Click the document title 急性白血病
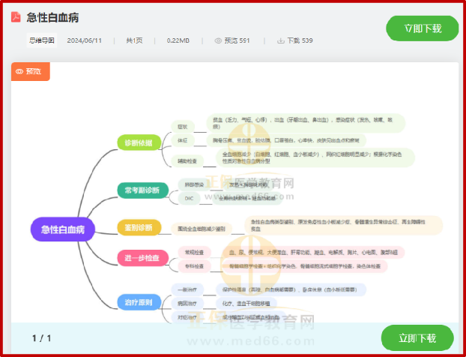 coord(52,17)
